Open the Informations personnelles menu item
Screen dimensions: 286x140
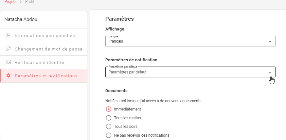point(45,35)
